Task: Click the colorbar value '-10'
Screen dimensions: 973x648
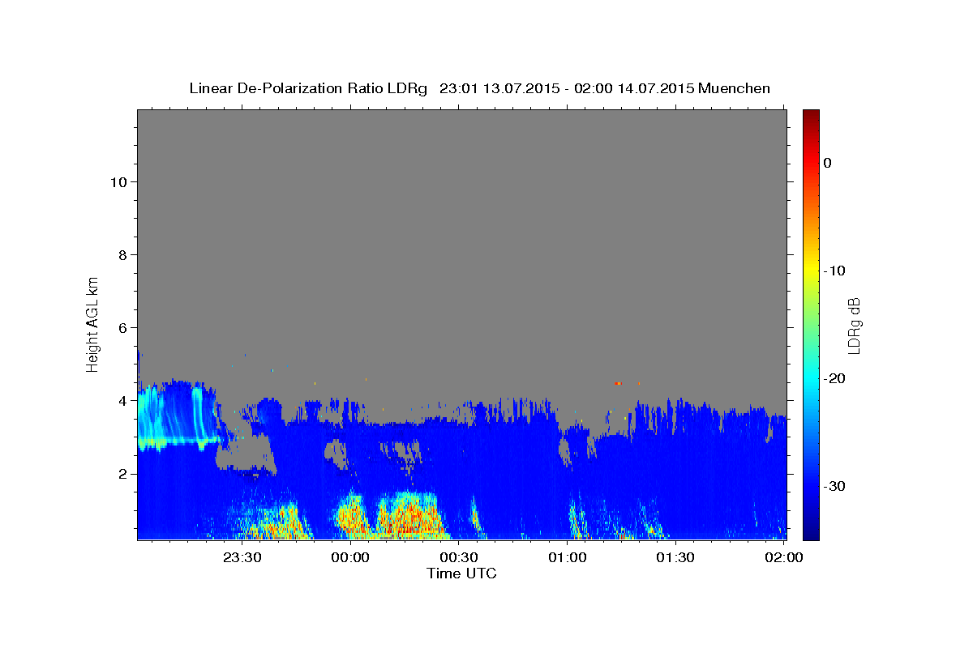Action: click(834, 271)
